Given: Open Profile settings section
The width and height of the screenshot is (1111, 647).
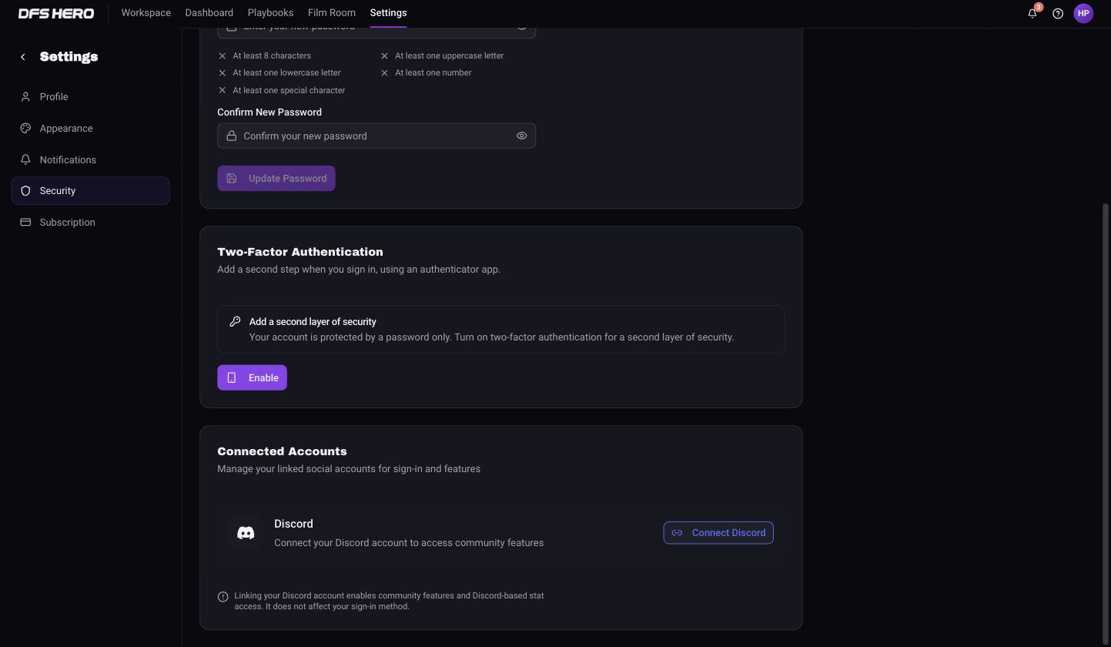Looking at the screenshot, I should (x=91, y=96).
